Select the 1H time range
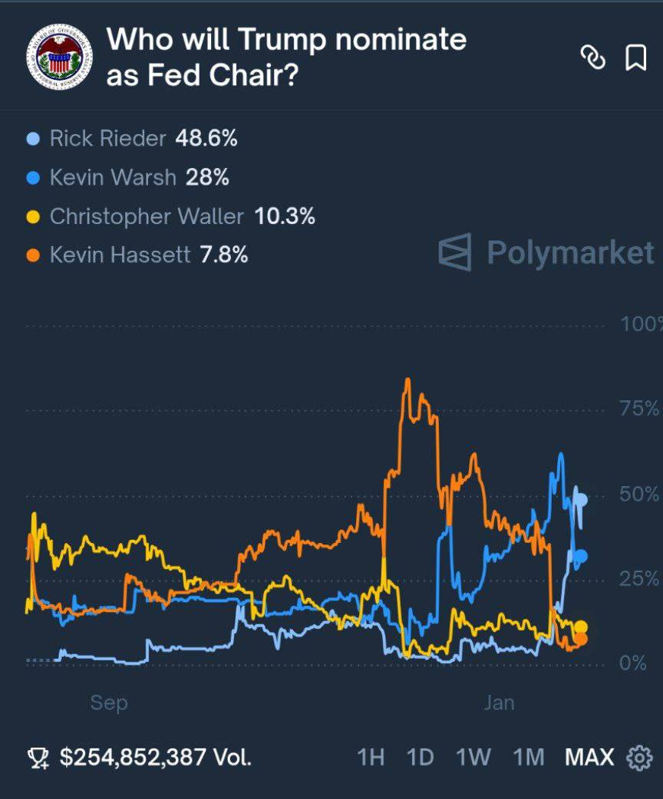The width and height of the screenshot is (663, 799). pyautogui.click(x=371, y=758)
